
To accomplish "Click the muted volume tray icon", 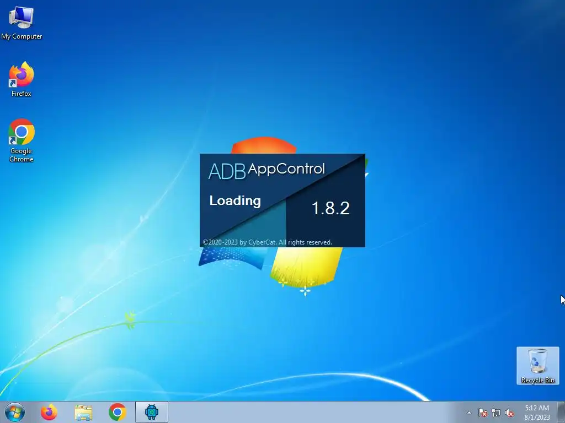I will [x=509, y=413].
